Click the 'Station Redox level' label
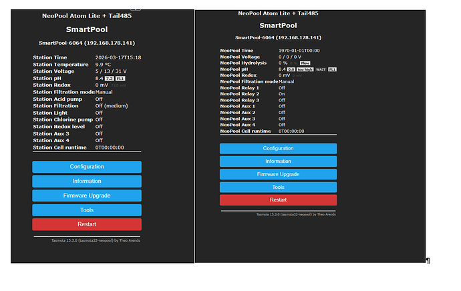The image size is (461, 291). tap(59, 127)
